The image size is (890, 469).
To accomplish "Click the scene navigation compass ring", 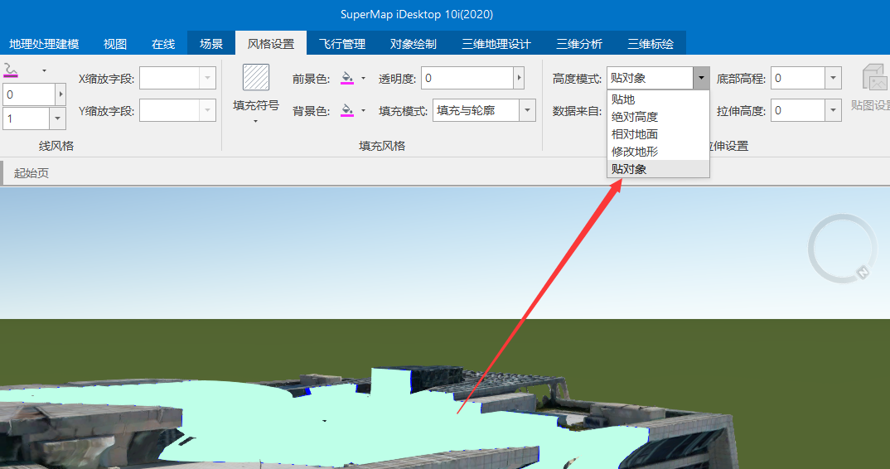I will point(842,249).
